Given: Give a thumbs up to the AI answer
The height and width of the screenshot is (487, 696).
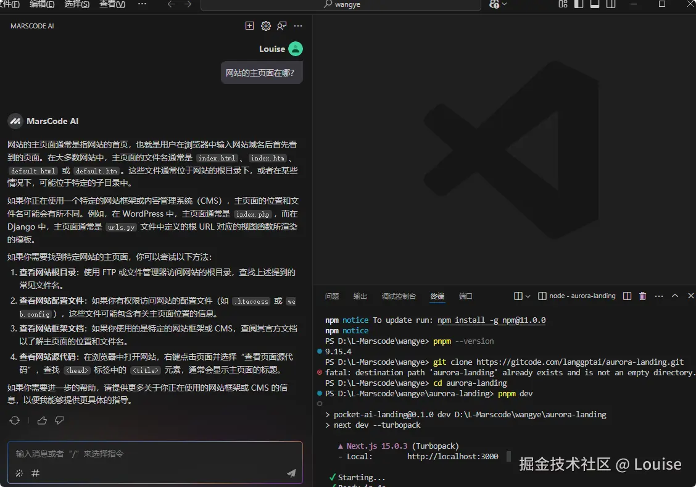Looking at the screenshot, I should pyautogui.click(x=42, y=420).
